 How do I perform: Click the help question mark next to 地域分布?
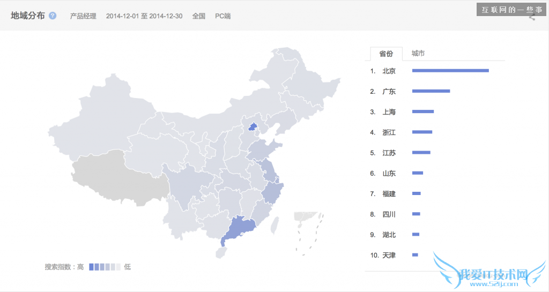tap(53, 16)
